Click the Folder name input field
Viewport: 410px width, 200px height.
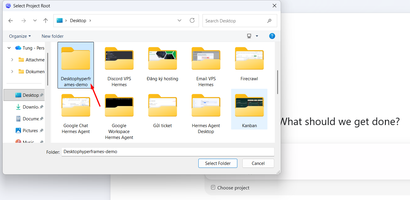[168, 152]
